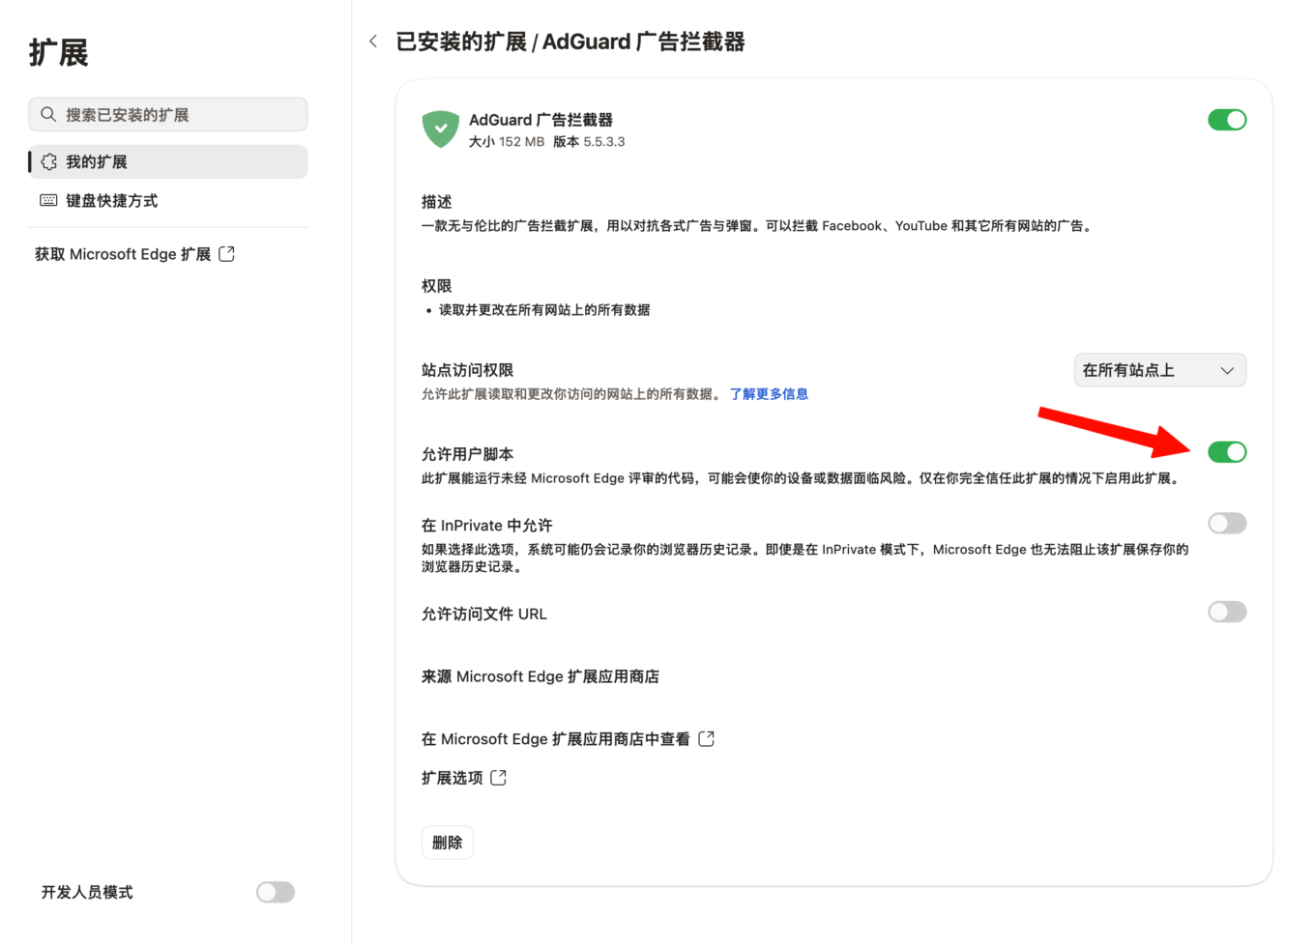Open the 在所有站点上 dropdown
1315x945 pixels.
tap(1159, 370)
